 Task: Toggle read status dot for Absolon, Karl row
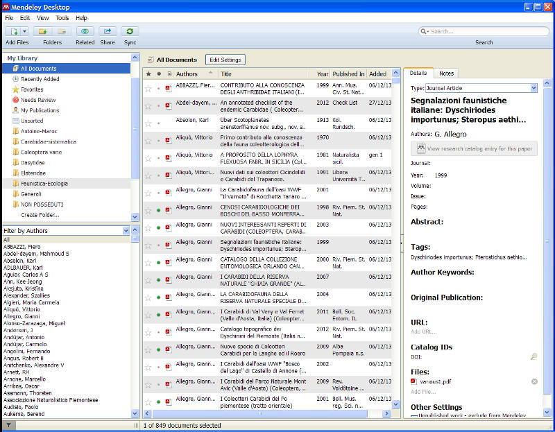coord(158,124)
